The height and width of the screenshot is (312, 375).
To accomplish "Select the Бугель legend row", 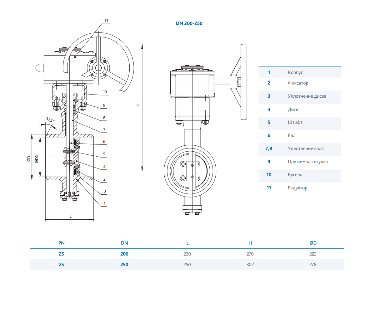I will [295, 175].
